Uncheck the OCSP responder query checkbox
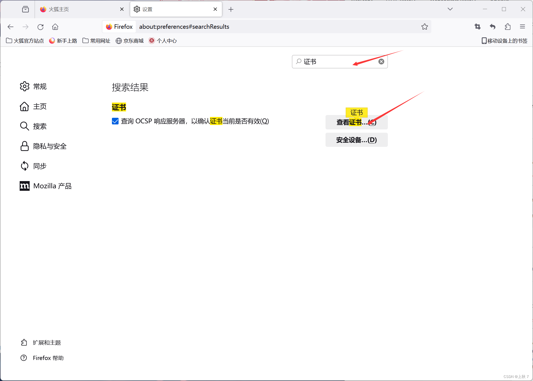Image resolution: width=533 pixels, height=381 pixels. click(x=115, y=121)
